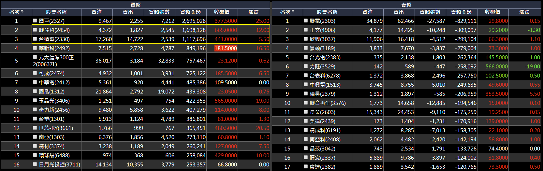Sort by 賣超金額 column header
Screen dimensions: 543x171
point(462,12)
